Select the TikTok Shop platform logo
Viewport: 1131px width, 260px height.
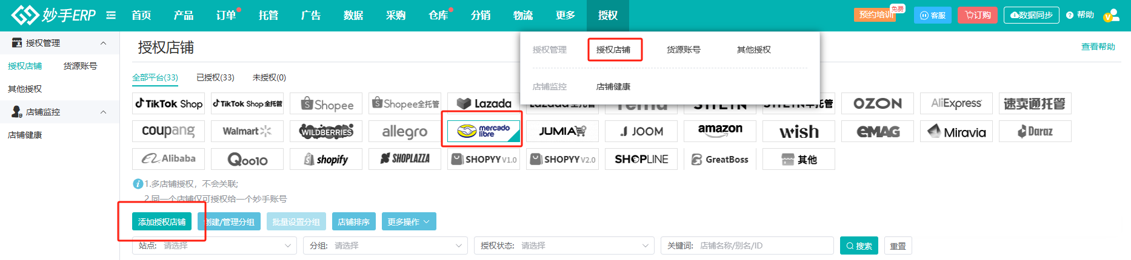(168, 103)
